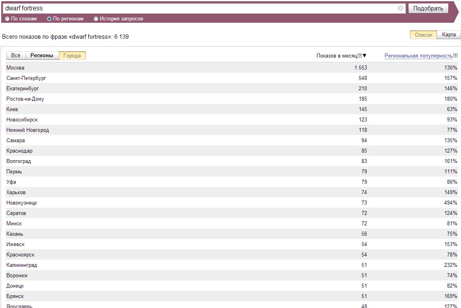Click the 210 value for Екатеринбург
The width and height of the screenshot is (461, 308).
click(x=363, y=88)
